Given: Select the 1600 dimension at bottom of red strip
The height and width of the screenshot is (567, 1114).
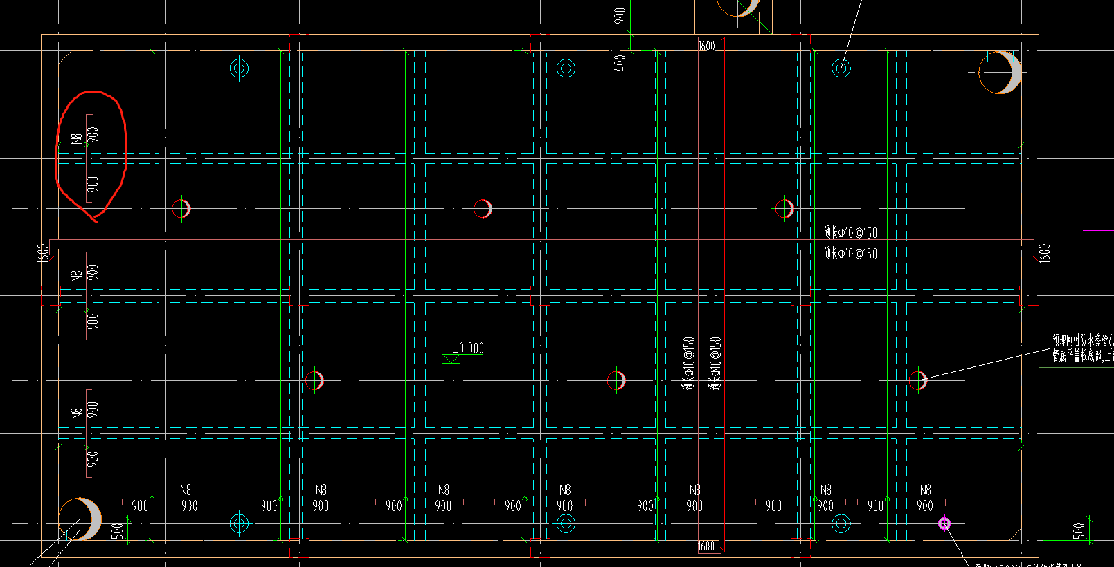Looking at the screenshot, I should pyautogui.click(x=706, y=546).
